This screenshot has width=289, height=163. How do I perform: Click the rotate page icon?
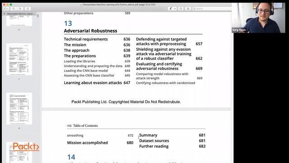181,9
